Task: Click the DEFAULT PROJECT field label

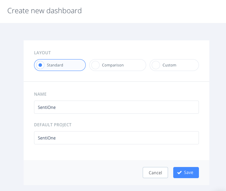Action: point(52,125)
